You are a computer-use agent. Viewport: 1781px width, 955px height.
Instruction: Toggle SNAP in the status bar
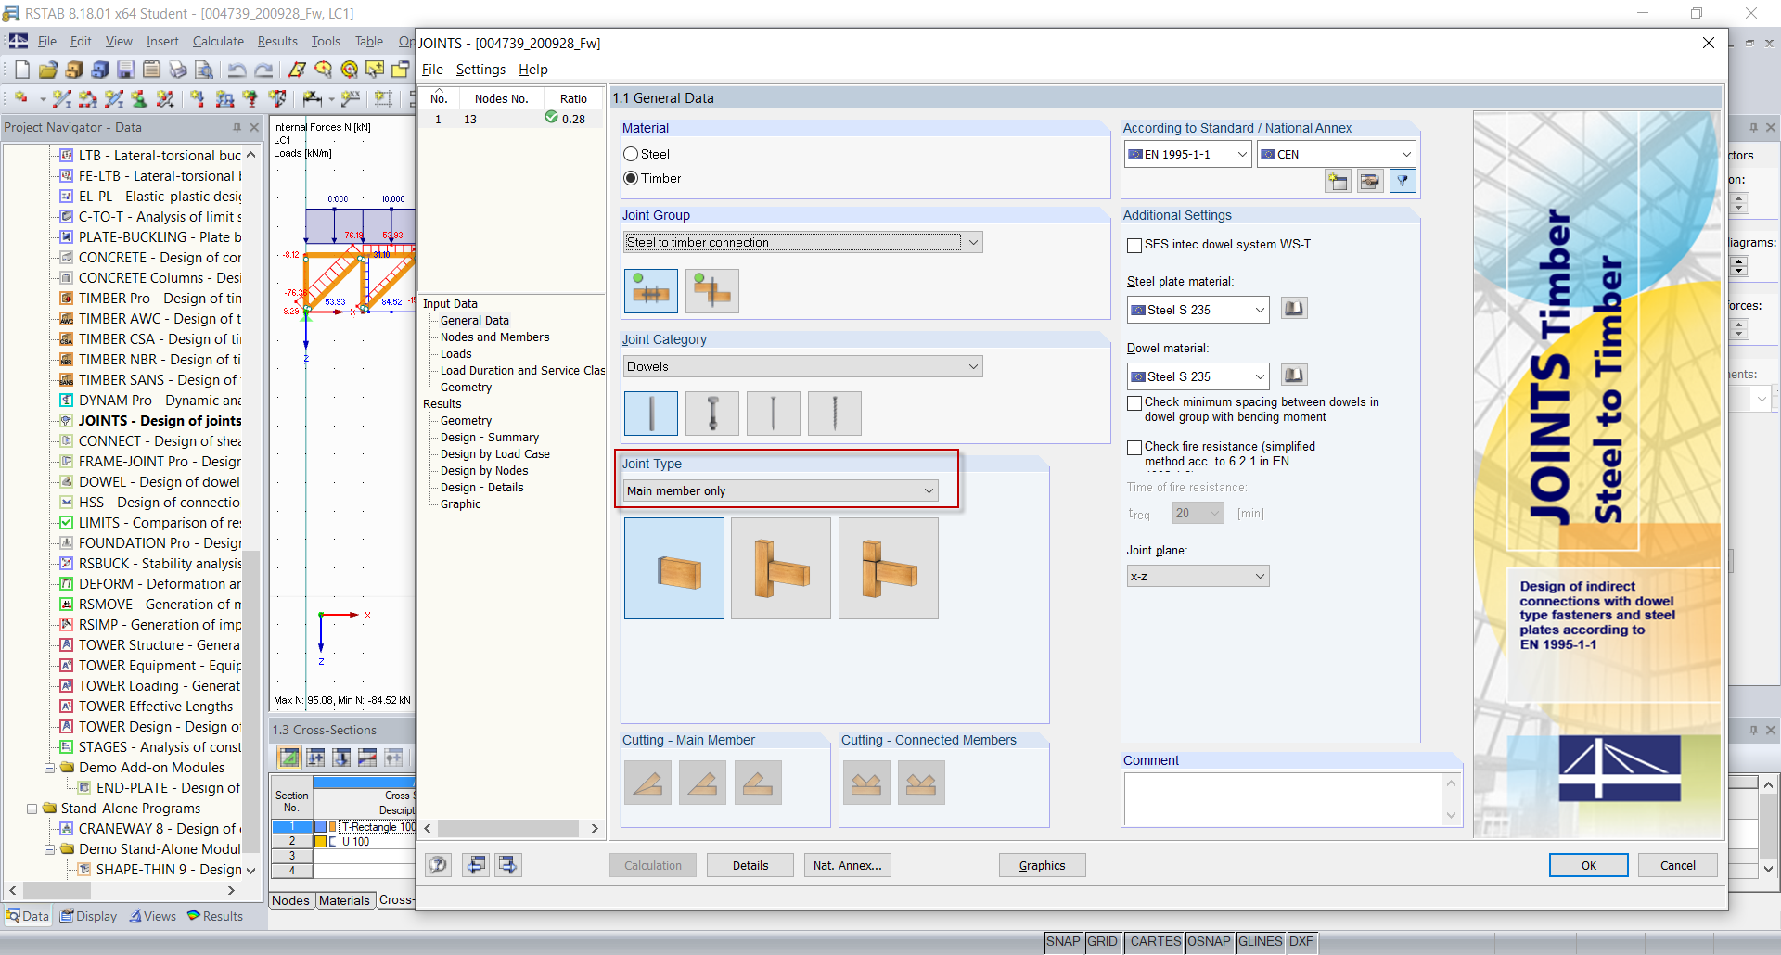[x=1063, y=942]
